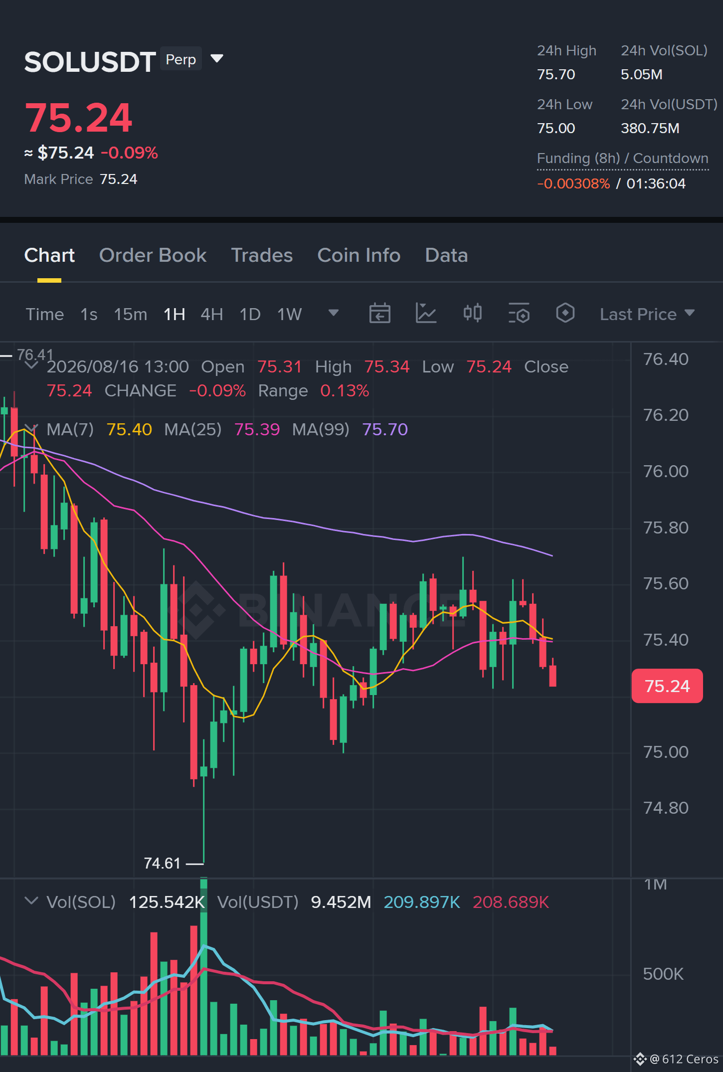
Task: Select the Time line-chart interval
Action: 45,314
